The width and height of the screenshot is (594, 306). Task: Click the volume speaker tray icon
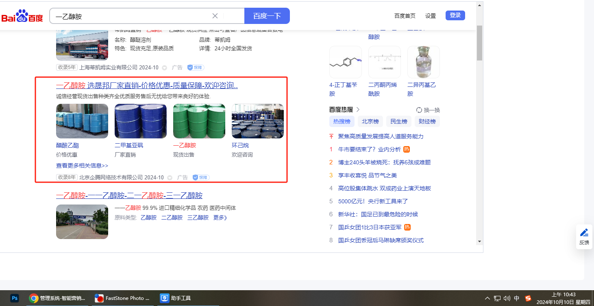click(x=507, y=298)
